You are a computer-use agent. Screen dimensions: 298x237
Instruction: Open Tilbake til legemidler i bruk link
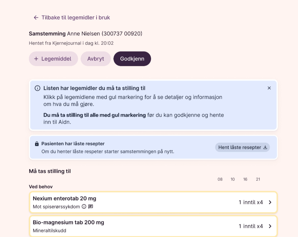76,18
